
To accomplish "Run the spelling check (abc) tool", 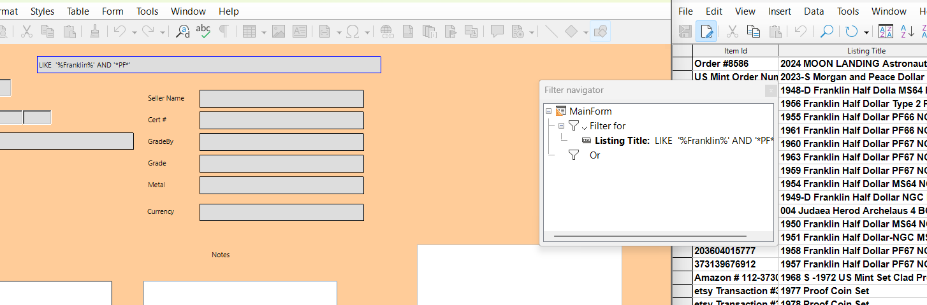I will pyautogui.click(x=203, y=31).
